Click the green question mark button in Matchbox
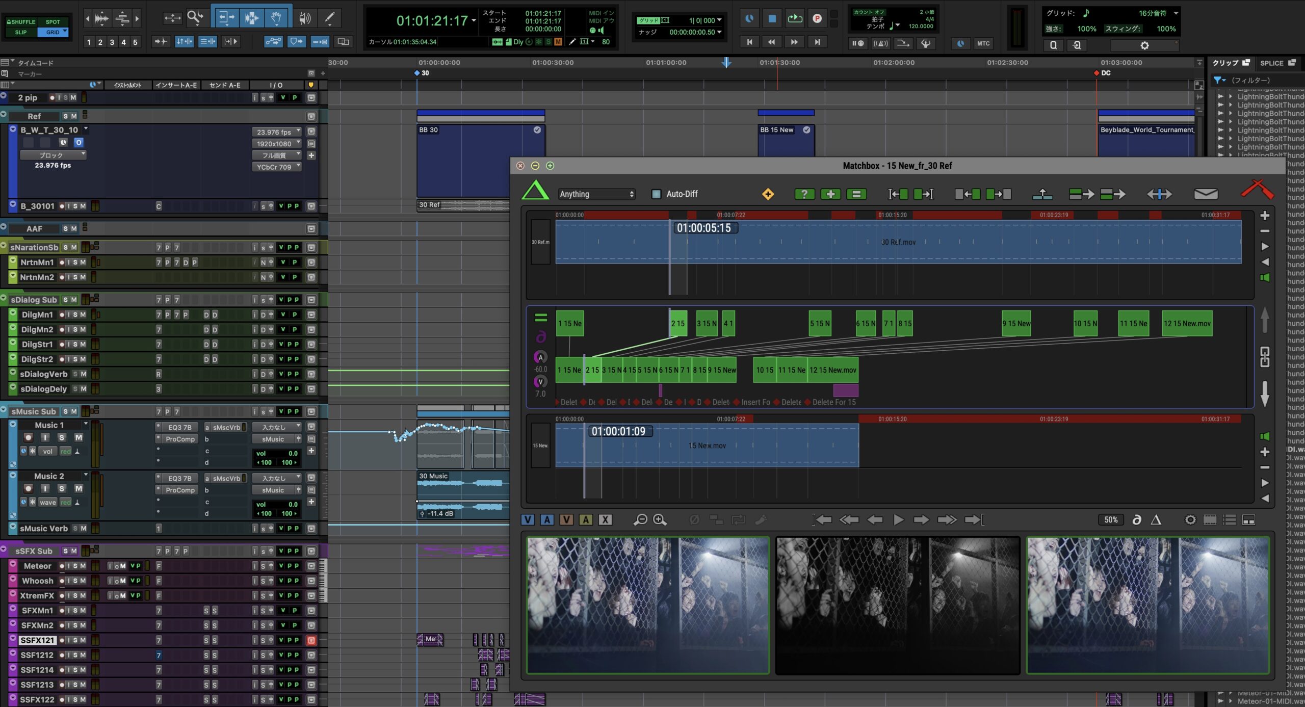Viewport: 1305px width, 707px height. pos(804,194)
